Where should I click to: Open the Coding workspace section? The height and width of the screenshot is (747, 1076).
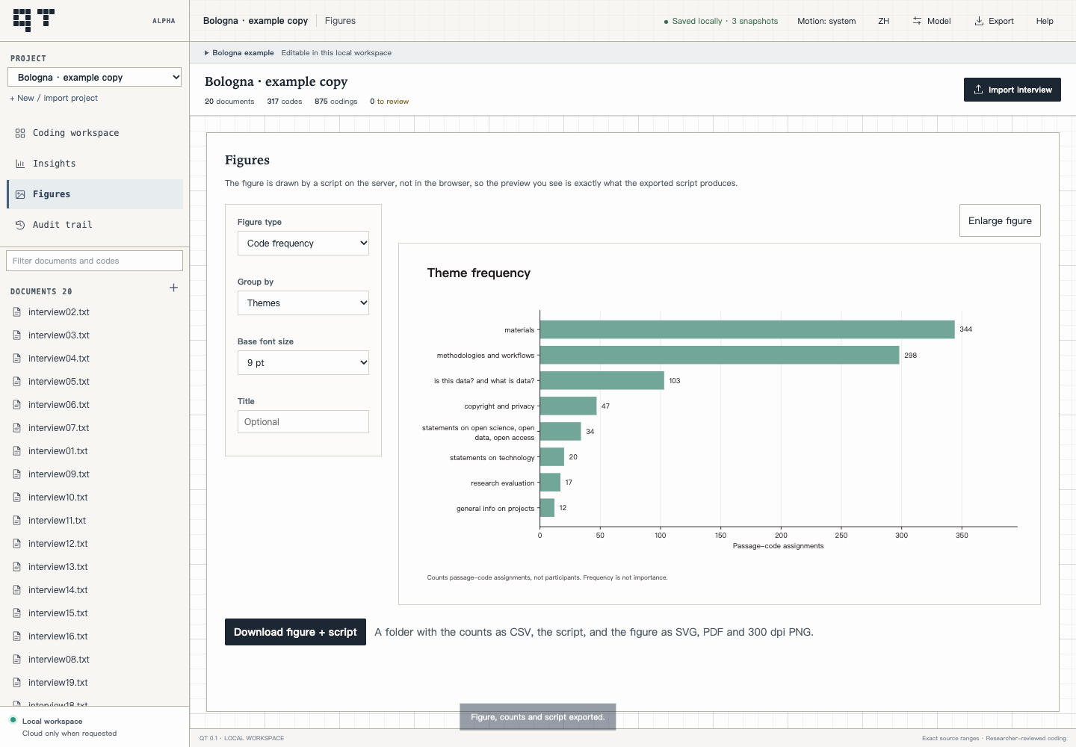click(x=95, y=133)
